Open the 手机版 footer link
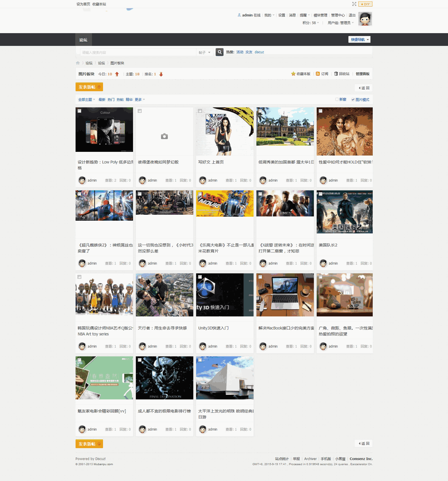Screen dimensions: 448x481 326,459
